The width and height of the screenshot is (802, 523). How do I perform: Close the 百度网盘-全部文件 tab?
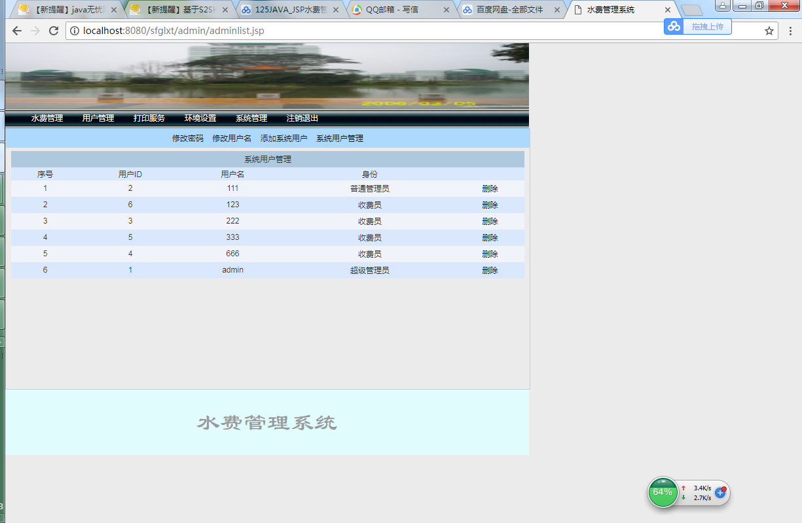[557, 10]
